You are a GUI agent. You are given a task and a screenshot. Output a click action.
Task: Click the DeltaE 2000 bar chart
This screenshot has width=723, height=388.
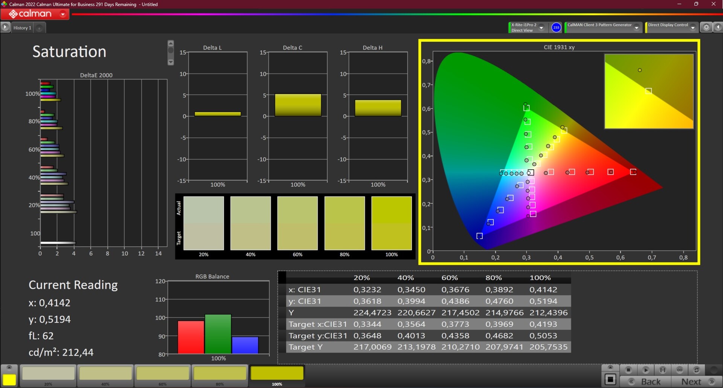tap(104, 163)
